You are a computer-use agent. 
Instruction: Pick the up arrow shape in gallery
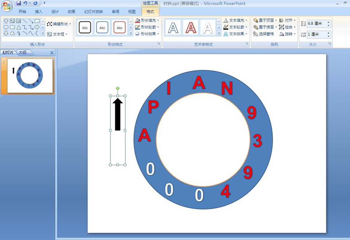pos(6,21)
